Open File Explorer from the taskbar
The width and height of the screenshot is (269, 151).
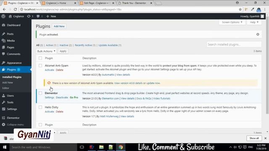point(101,147)
